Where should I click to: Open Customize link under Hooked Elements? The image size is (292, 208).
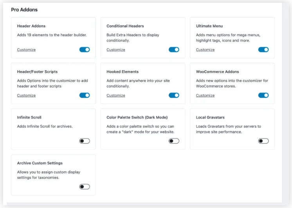116,96
